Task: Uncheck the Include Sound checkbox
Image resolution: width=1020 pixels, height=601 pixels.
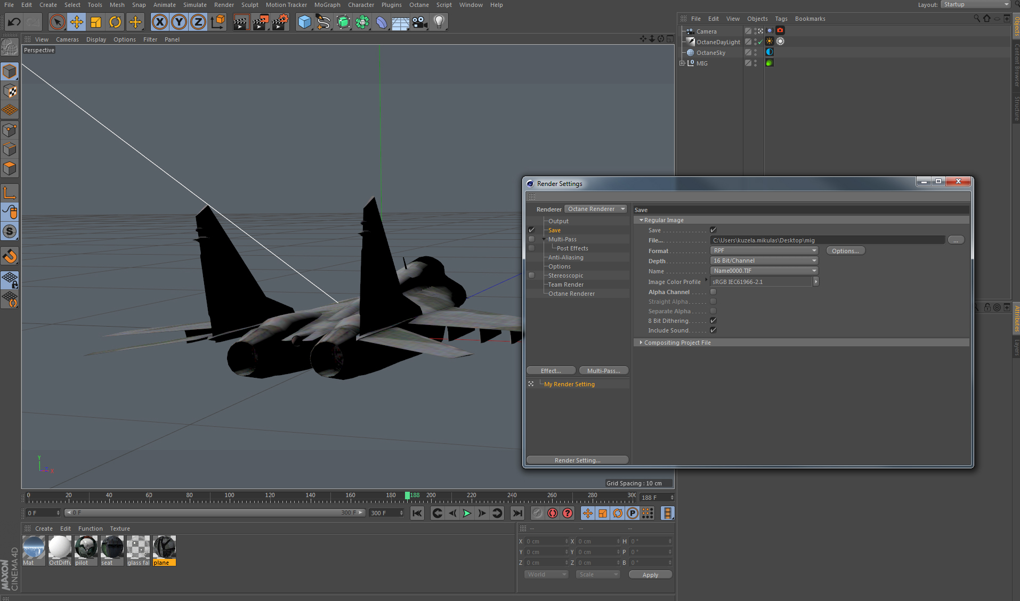Action: tap(713, 330)
